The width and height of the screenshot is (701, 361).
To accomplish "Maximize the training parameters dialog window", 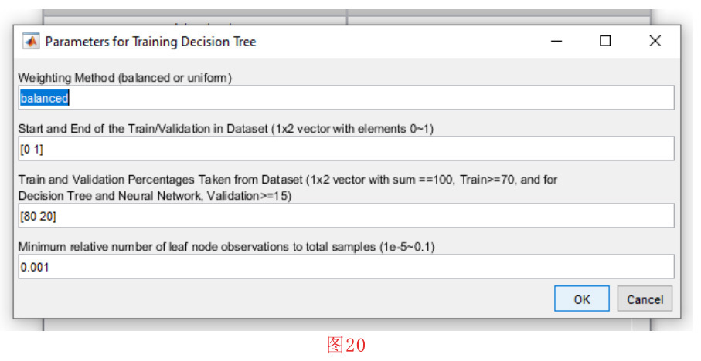I will (605, 42).
